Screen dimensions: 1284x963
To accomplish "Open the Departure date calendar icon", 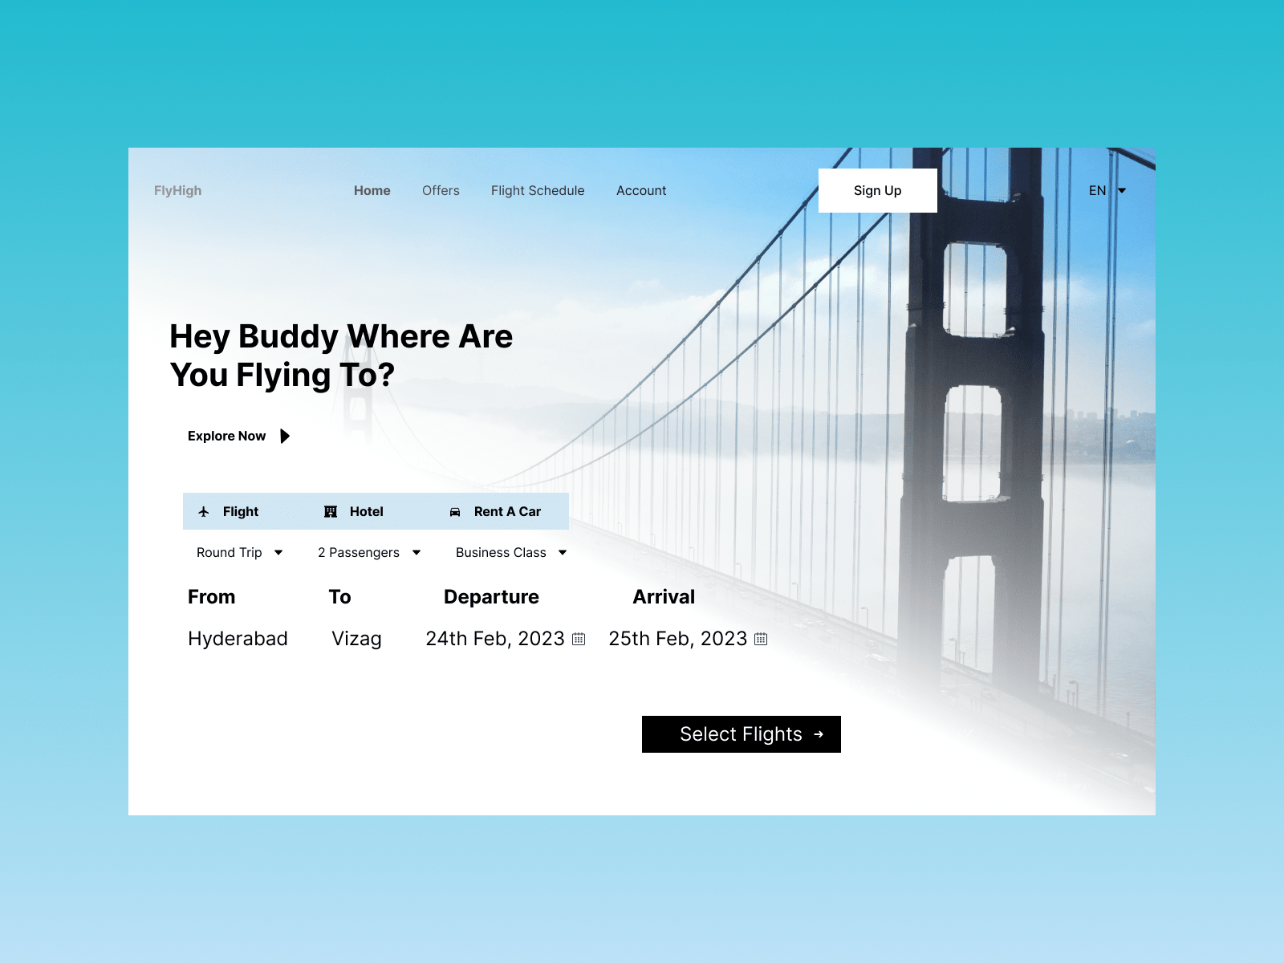I will [579, 639].
